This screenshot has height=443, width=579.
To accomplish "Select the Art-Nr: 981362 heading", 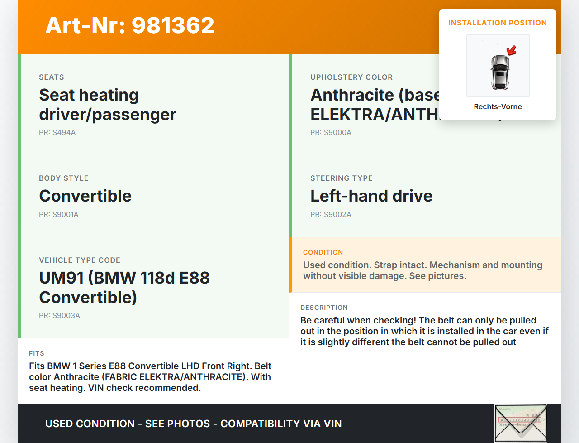I will tap(130, 25).
